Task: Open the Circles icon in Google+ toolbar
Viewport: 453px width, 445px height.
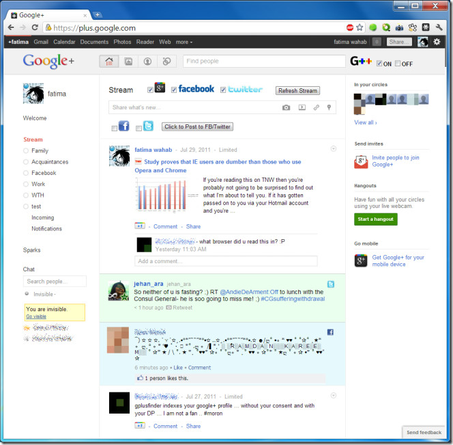Action: pyautogui.click(x=166, y=62)
